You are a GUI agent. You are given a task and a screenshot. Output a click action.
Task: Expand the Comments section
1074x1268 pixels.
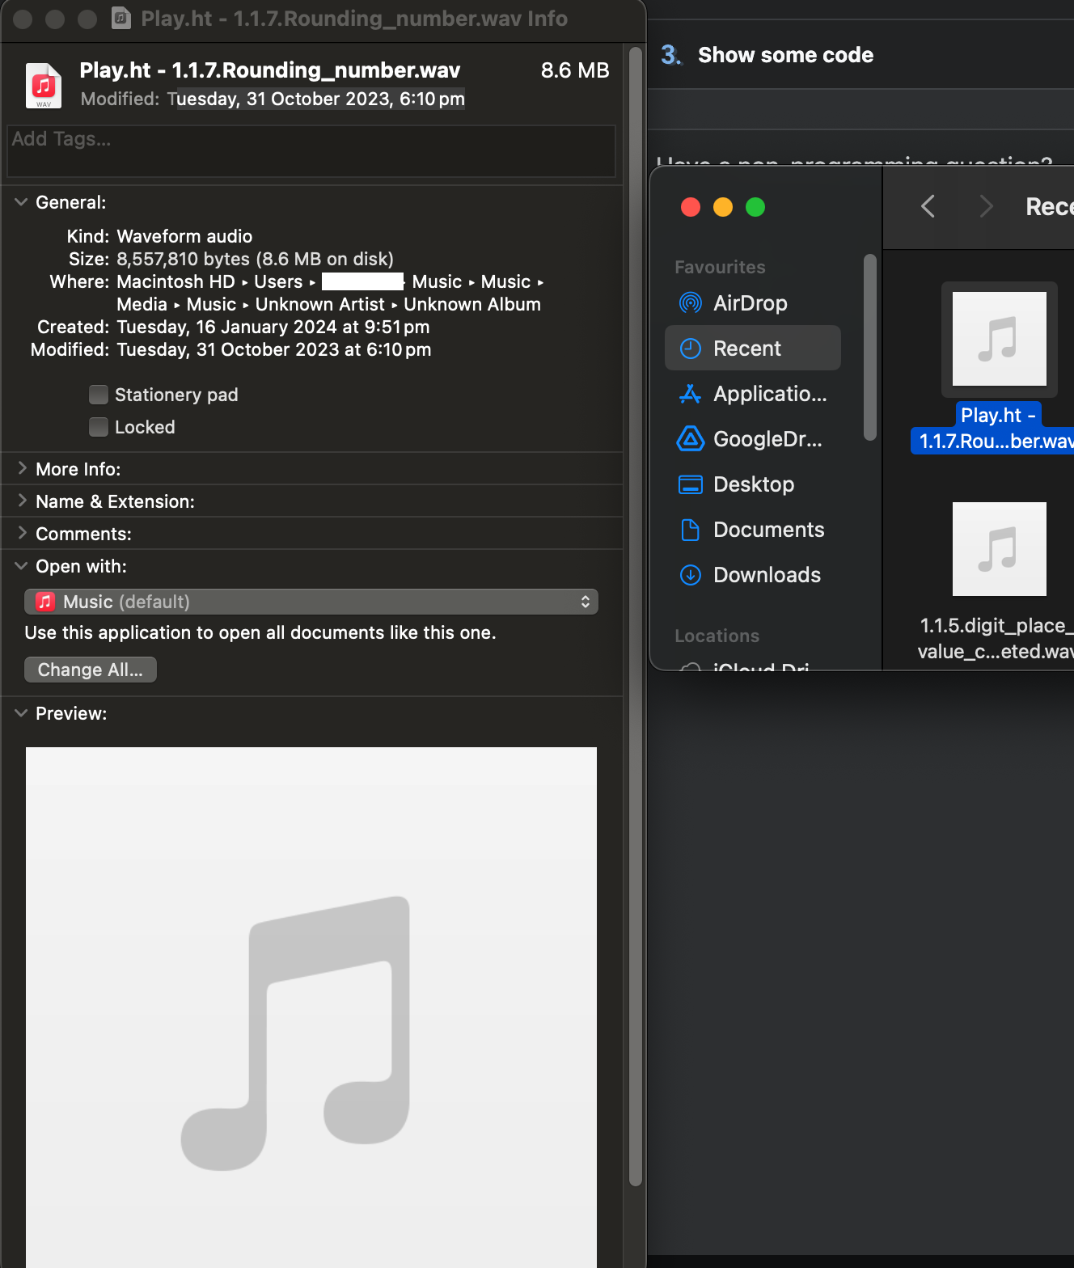tap(21, 533)
